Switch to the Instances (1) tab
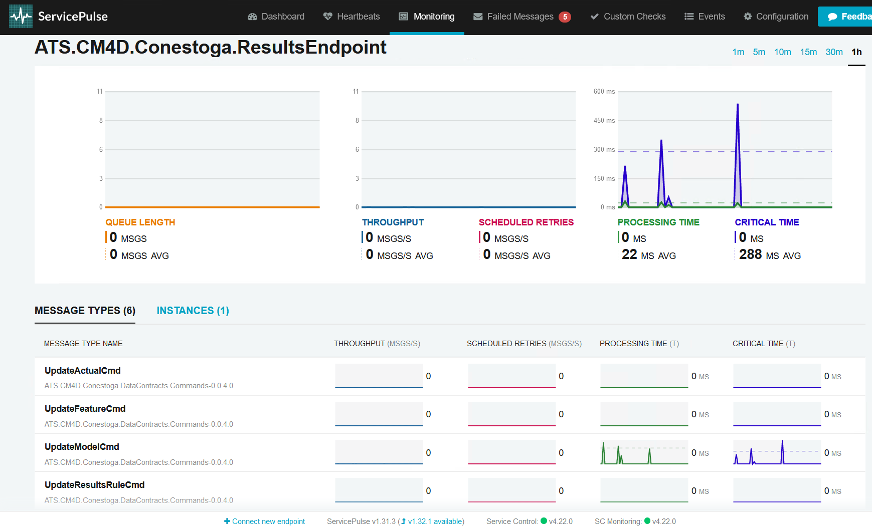The width and height of the screenshot is (872, 528). (193, 311)
